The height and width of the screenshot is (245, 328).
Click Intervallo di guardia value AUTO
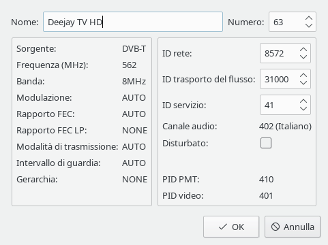pos(134,163)
